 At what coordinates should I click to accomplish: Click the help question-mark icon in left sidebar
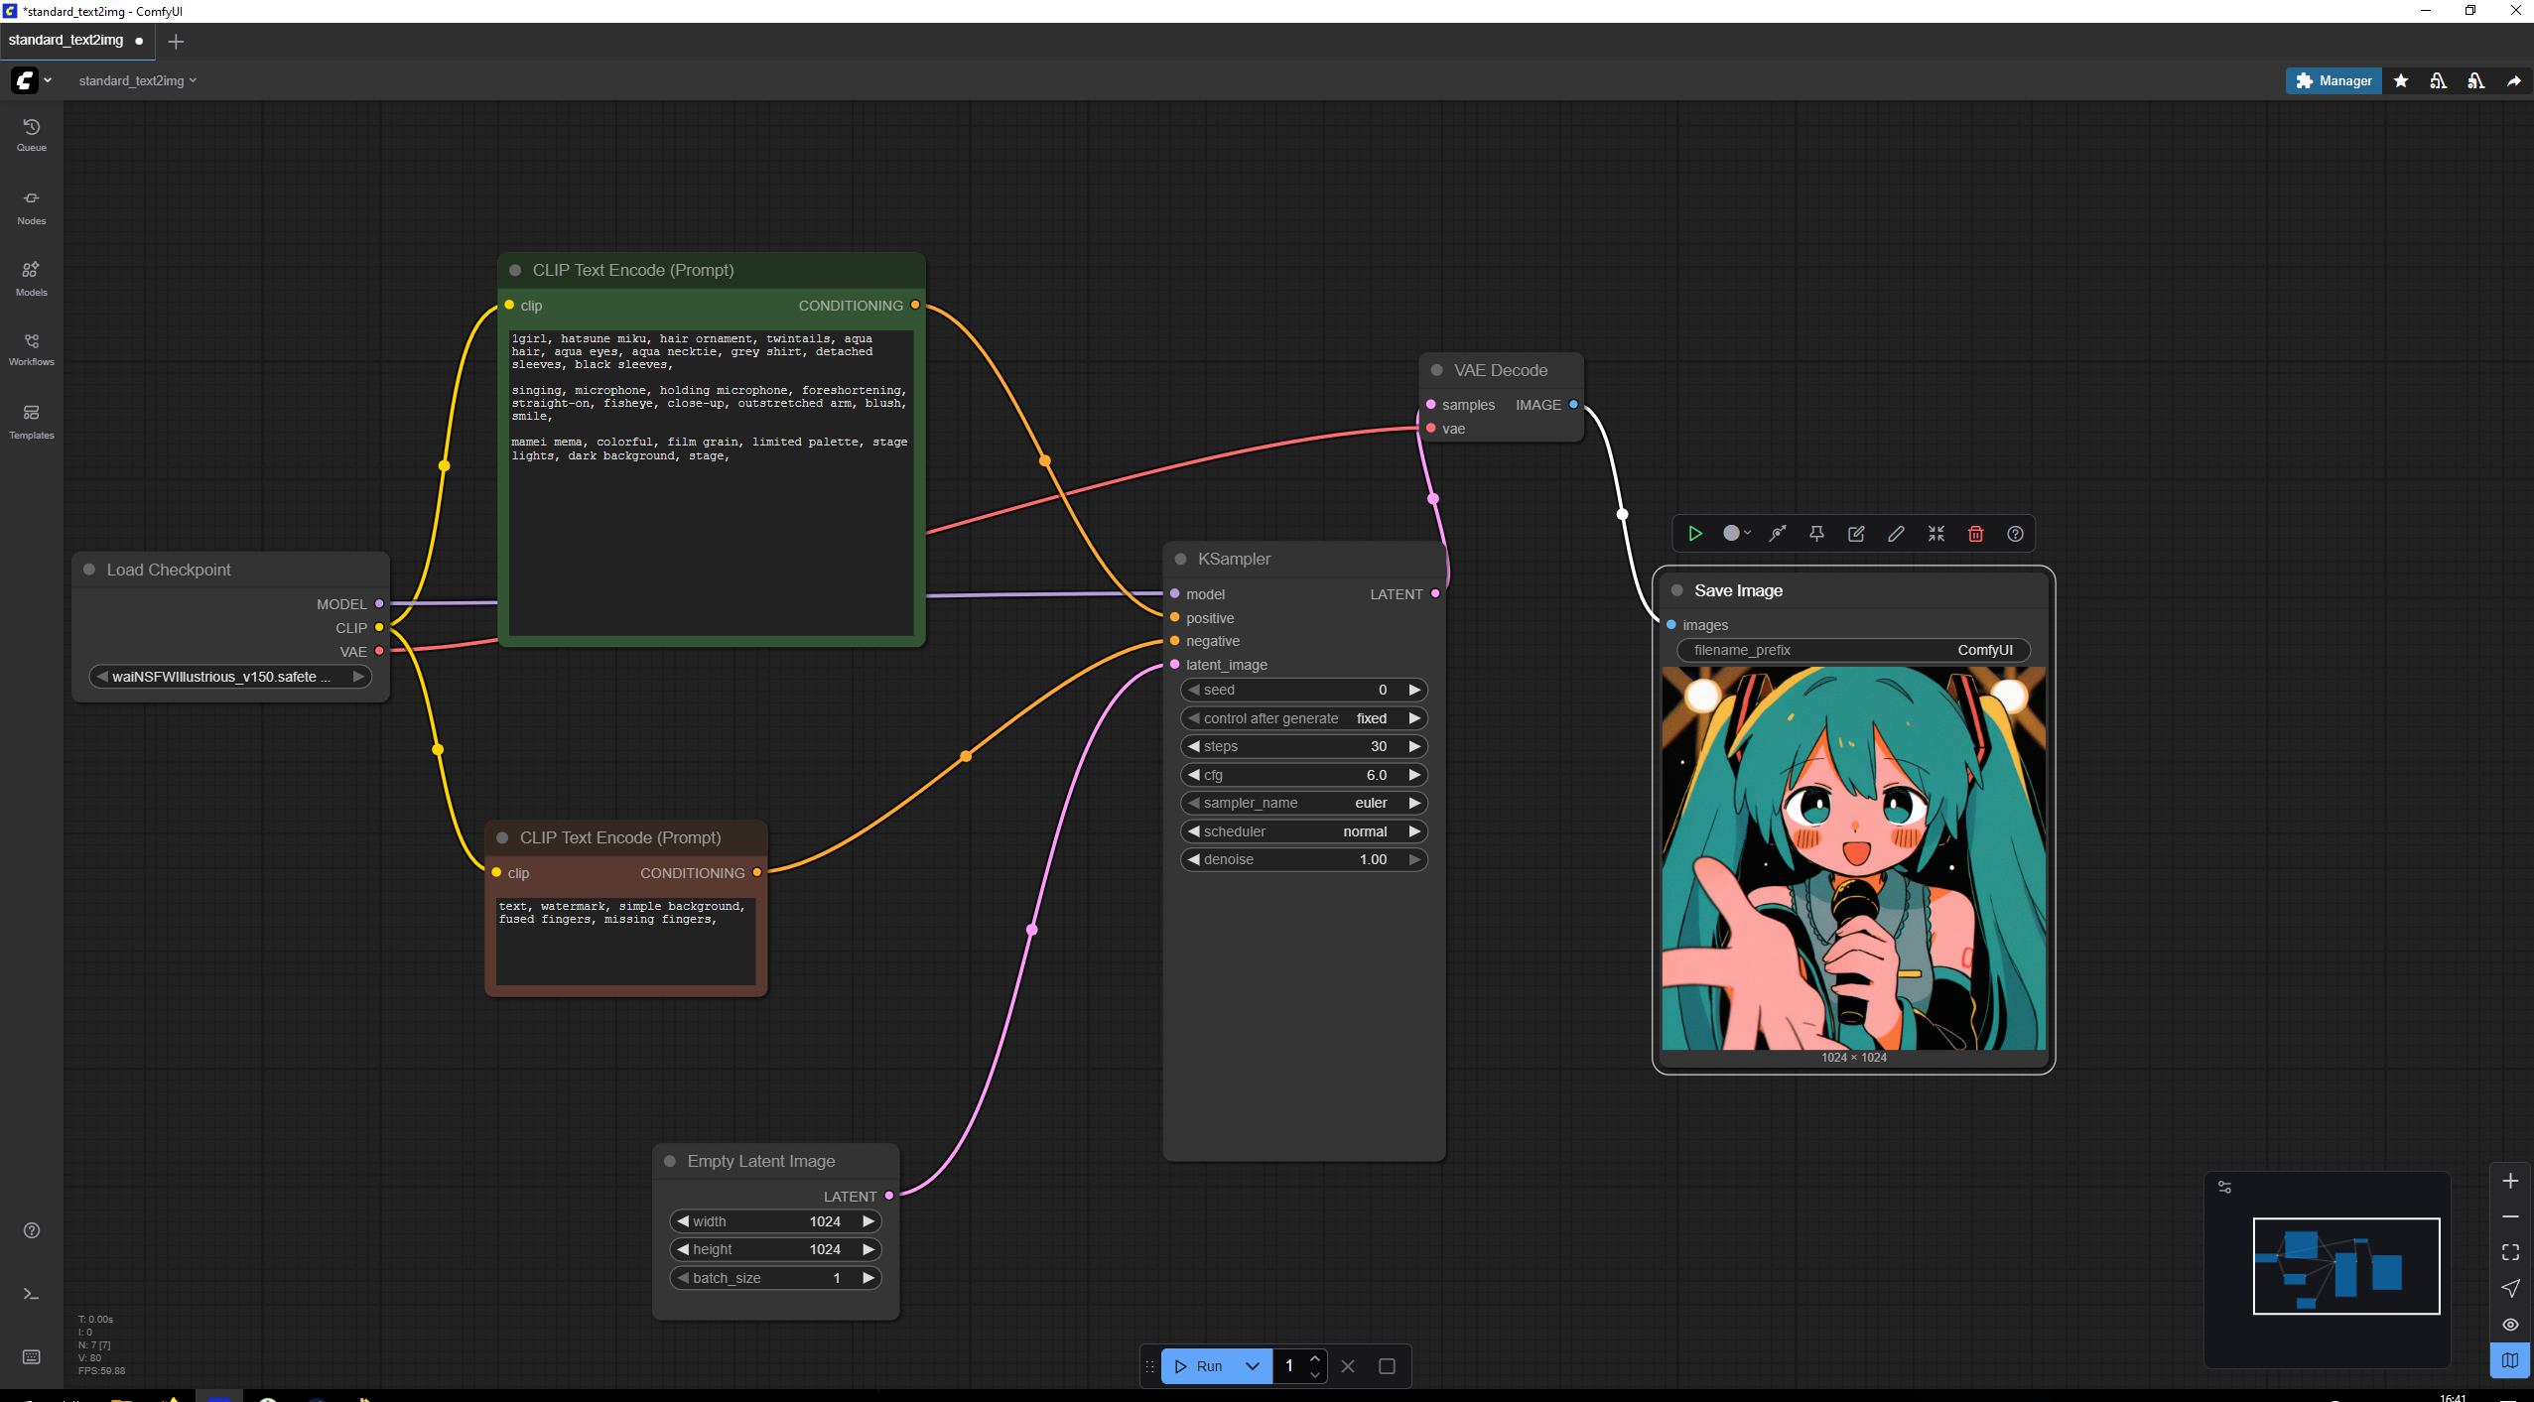pos(31,1230)
